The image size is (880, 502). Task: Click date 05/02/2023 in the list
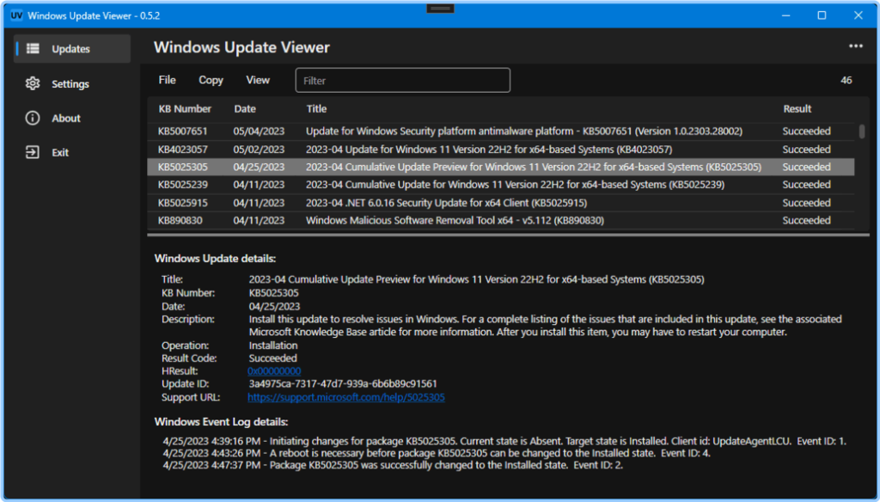259,150
